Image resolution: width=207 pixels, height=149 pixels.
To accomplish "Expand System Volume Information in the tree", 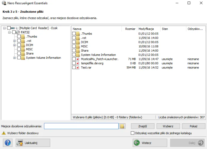I will 14,58.
